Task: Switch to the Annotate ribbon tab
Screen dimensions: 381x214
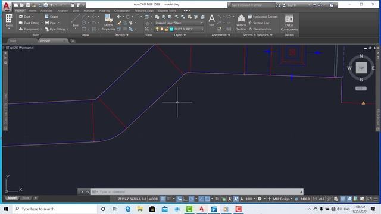Action: click(x=46, y=11)
